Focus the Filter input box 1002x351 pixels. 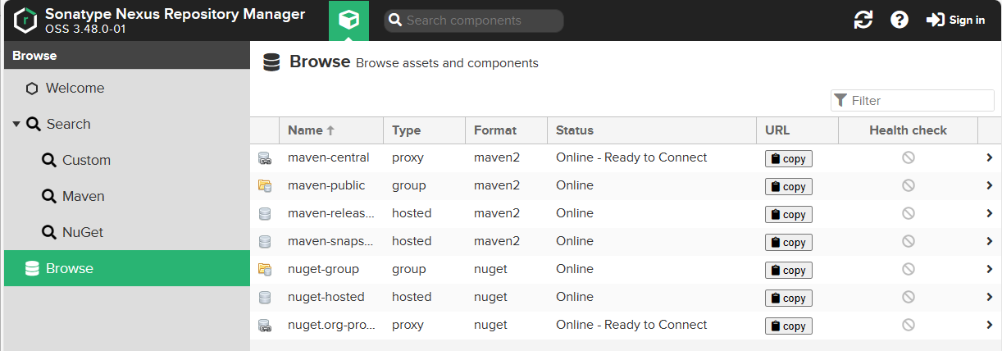[x=912, y=101]
